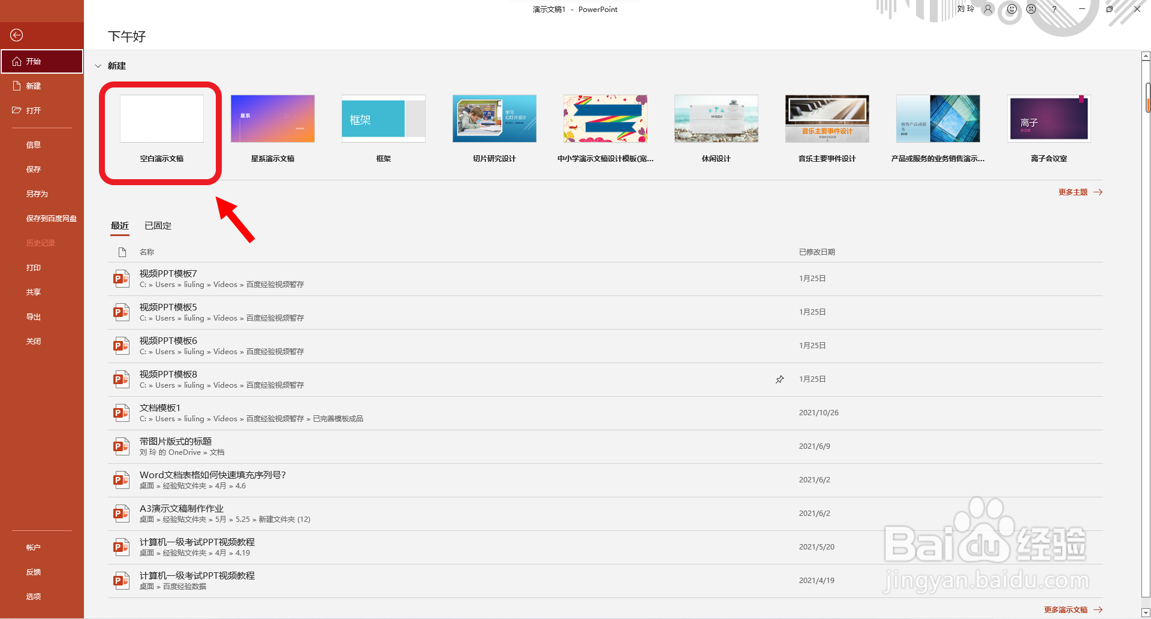This screenshot has width=1151, height=619.
Task: Open recent file 文档模板1
Action: (x=605, y=413)
